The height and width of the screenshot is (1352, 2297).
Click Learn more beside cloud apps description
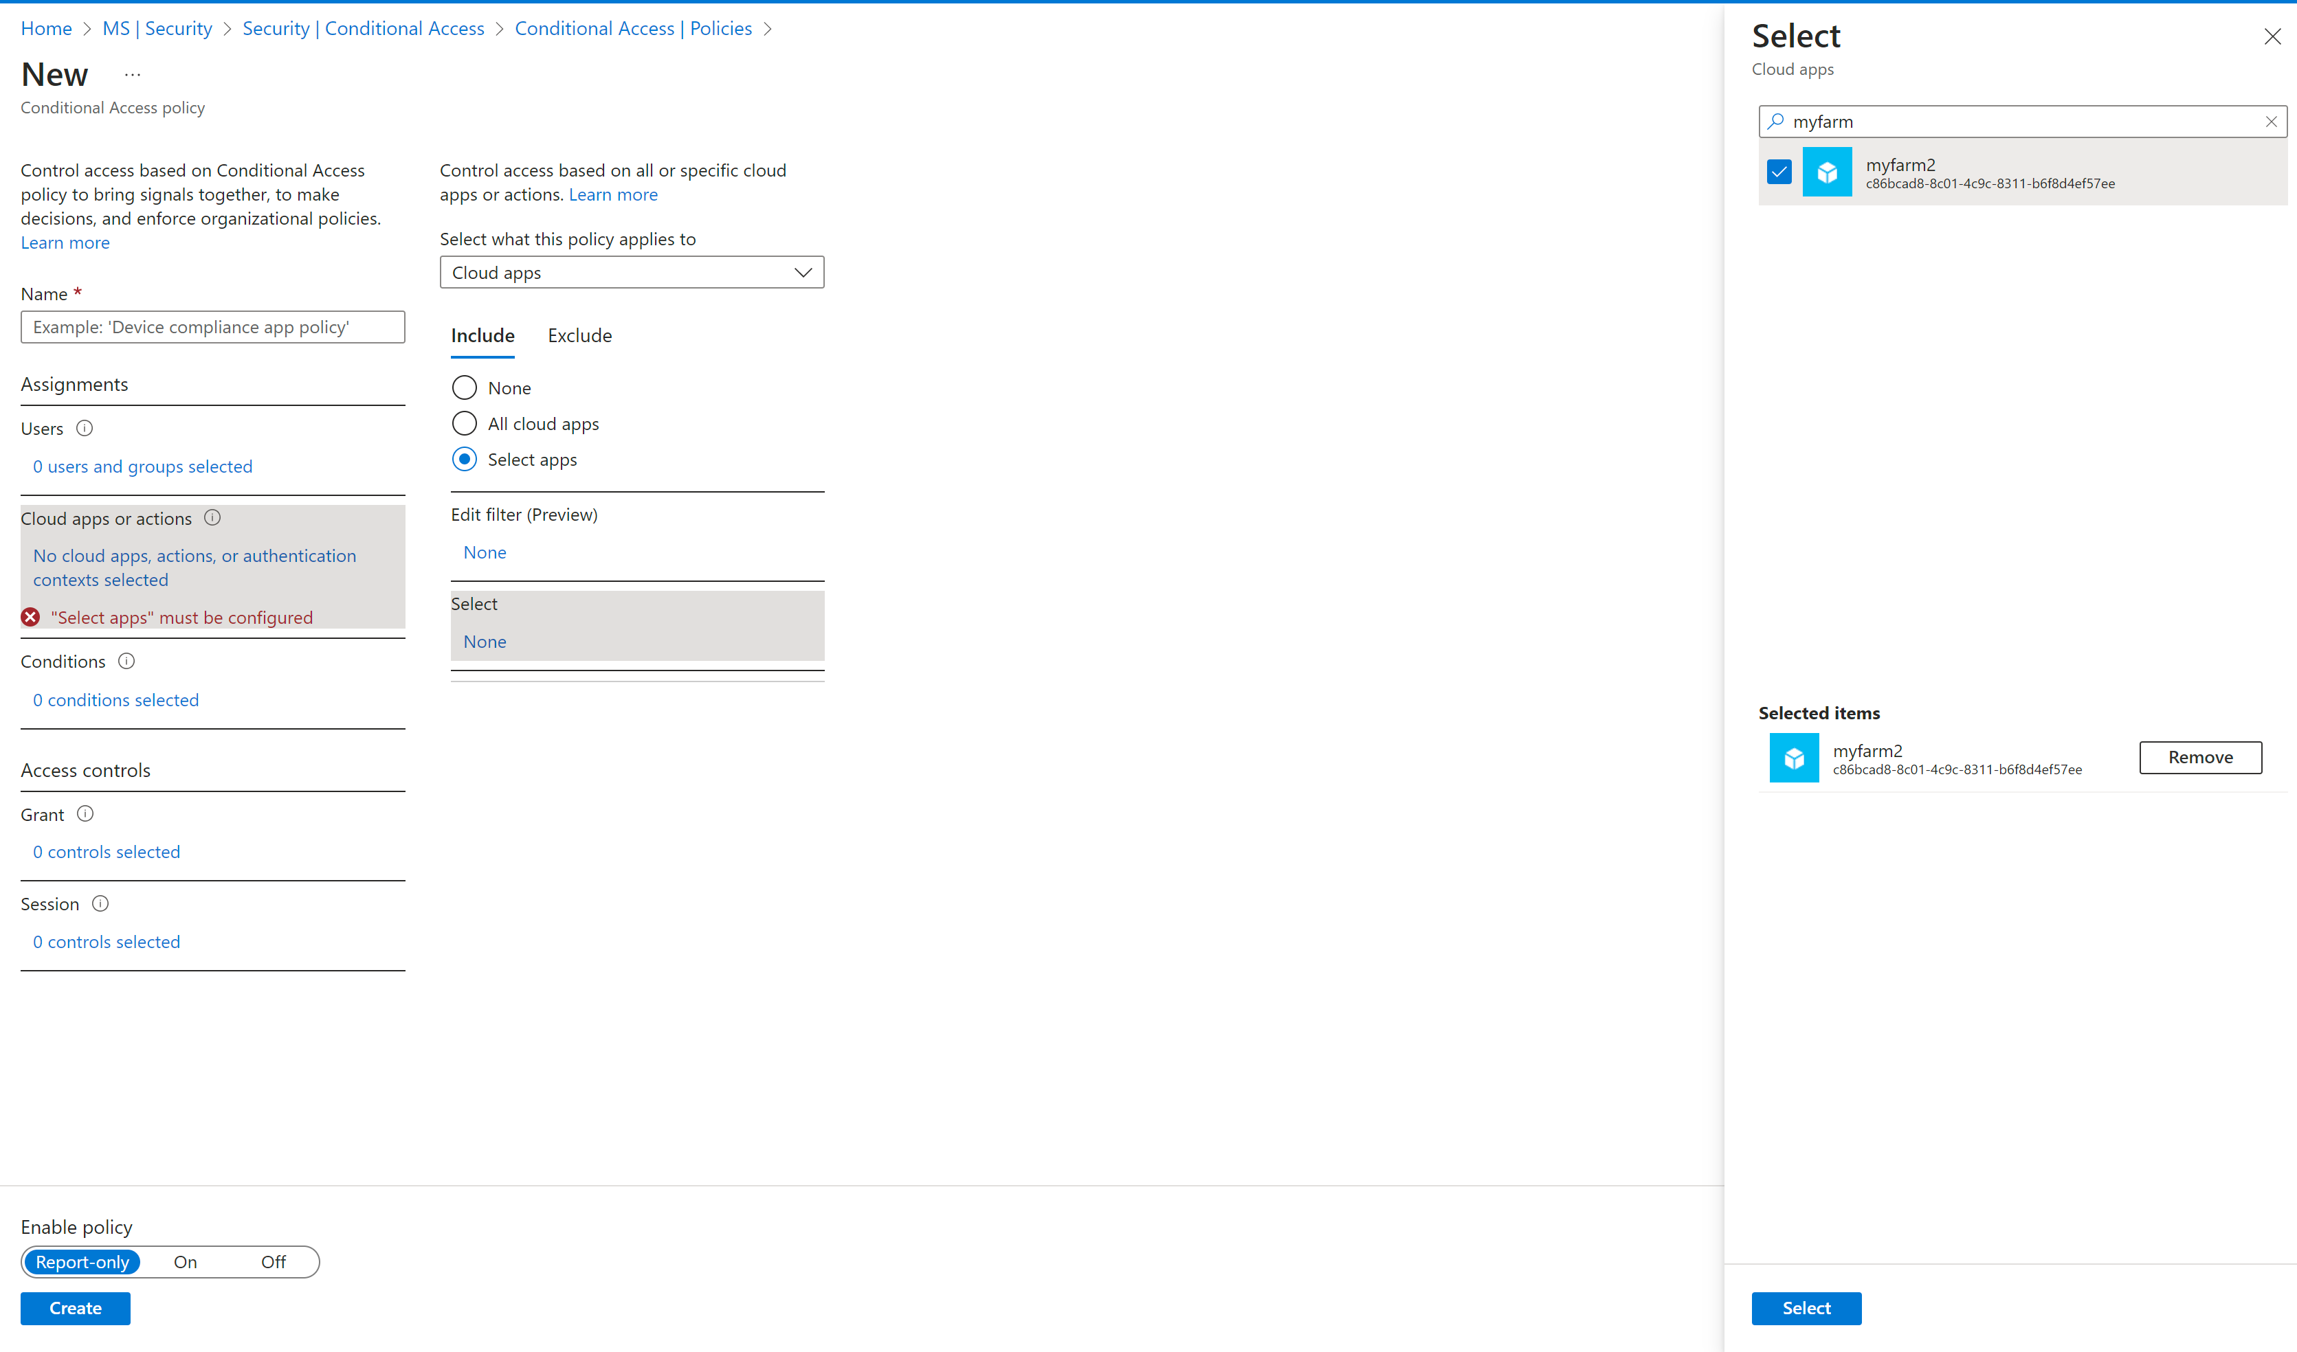[612, 194]
